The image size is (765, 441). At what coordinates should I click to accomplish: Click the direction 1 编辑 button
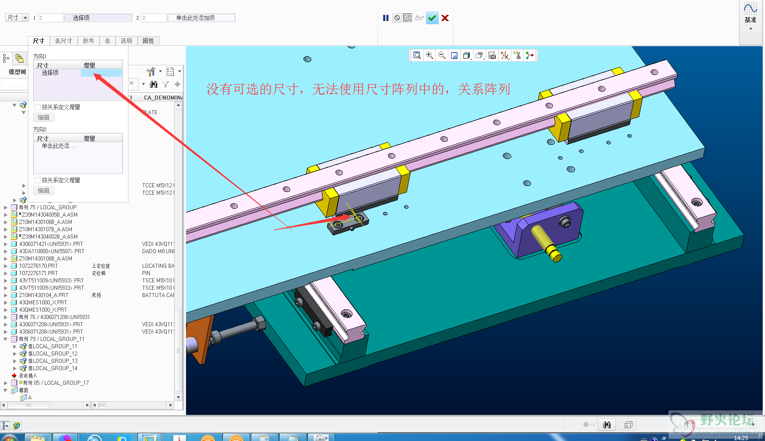coord(44,117)
